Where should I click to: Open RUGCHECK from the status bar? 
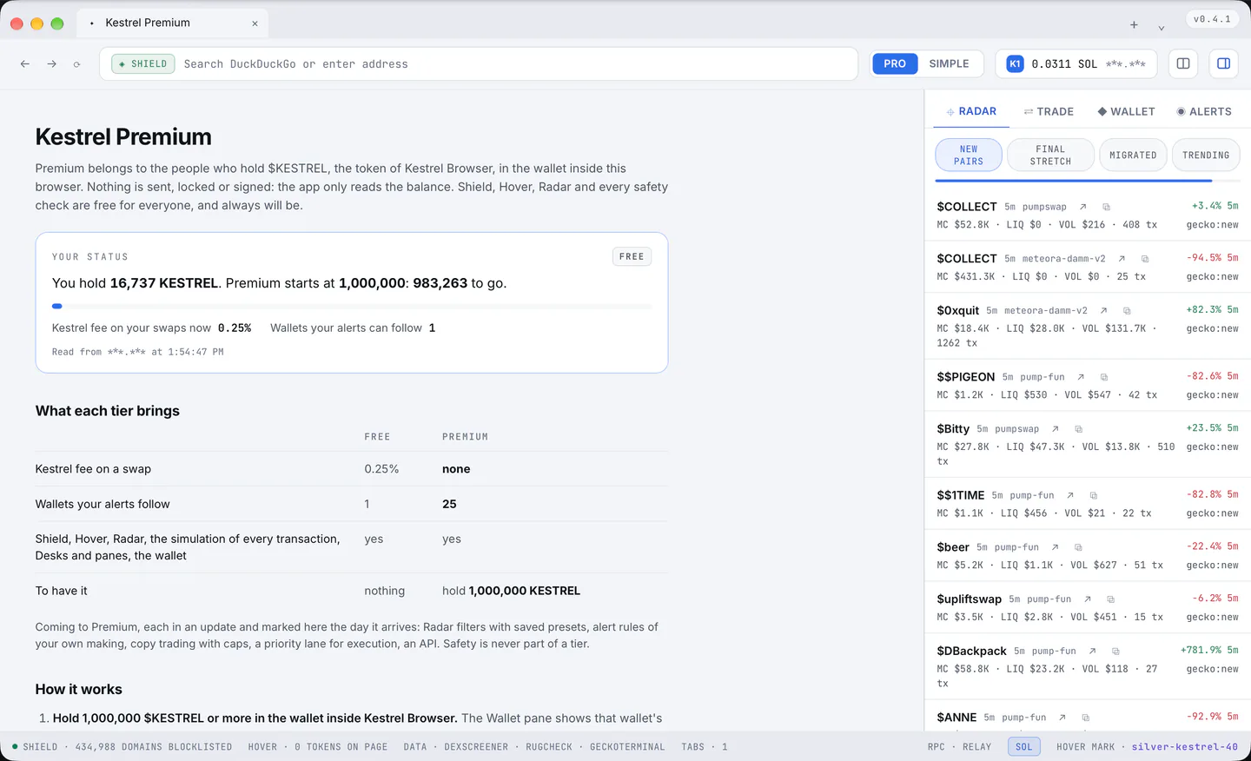[549, 747]
